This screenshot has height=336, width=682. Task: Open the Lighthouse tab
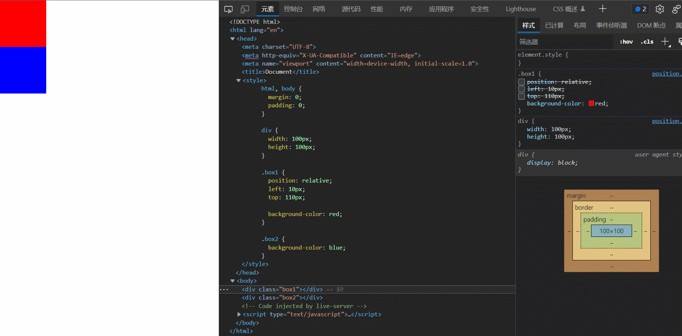[521, 9]
